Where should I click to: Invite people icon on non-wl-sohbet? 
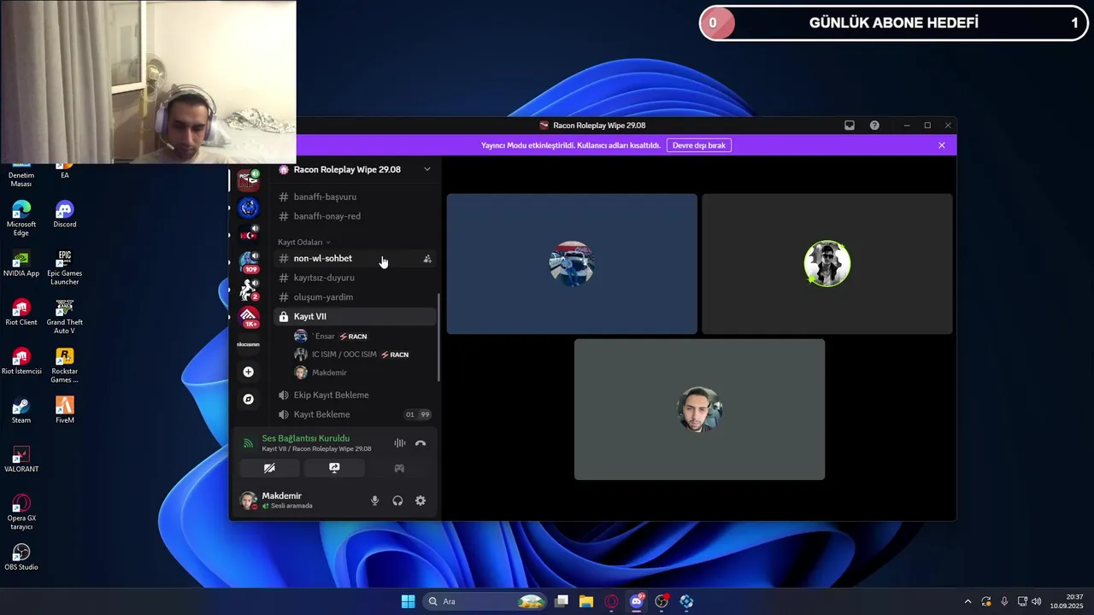pos(427,259)
